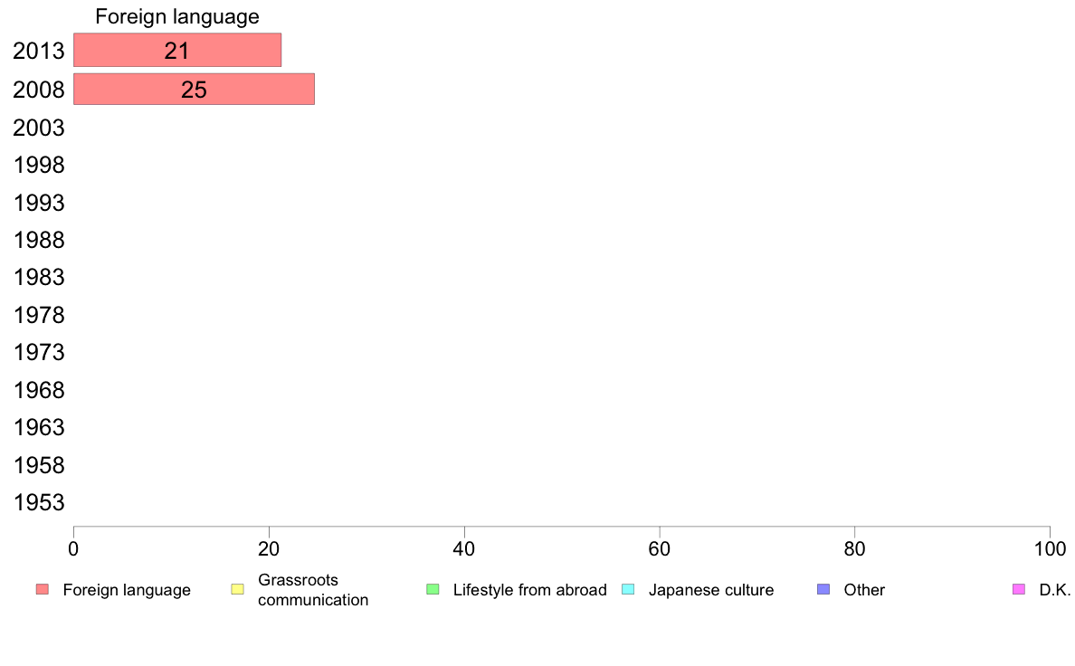
Task: Click the Foreign language legend label
Action: (127, 590)
